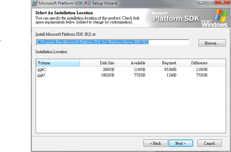Screen dimensions: 231x152
Task: Click the 953MB required value
Action: tap(170, 70)
